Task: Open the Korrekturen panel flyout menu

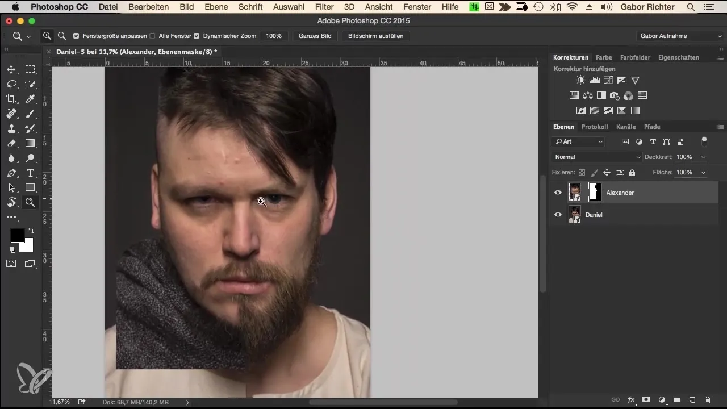Action: (x=720, y=57)
